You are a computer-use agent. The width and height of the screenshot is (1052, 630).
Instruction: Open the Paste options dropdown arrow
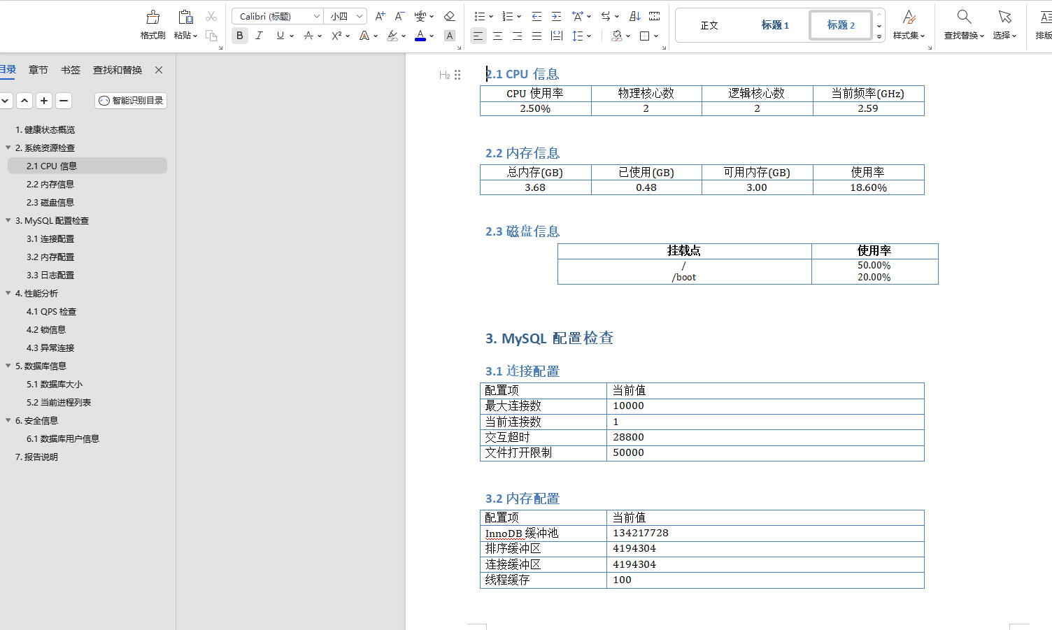(196, 36)
